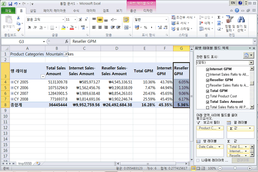Open Sort and Filter funnel icon
Viewport: 258px width, 172px height.
pos(230,19)
